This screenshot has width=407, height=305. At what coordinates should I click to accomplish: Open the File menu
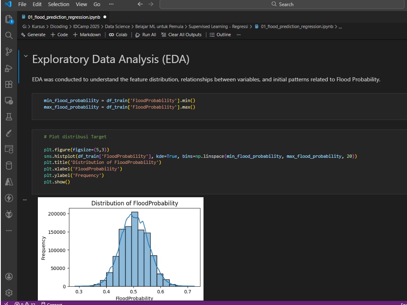22,4
